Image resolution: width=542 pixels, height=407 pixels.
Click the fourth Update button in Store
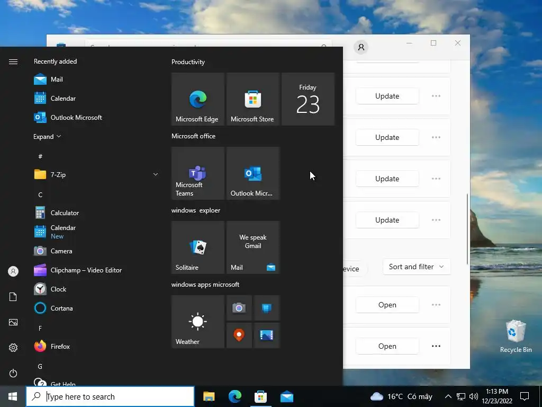[x=387, y=220]
